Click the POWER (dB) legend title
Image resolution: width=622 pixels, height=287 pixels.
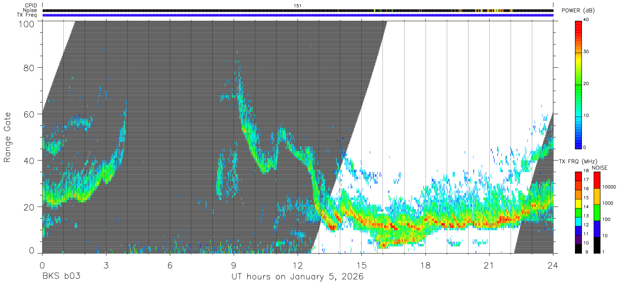tap(578, 11)
